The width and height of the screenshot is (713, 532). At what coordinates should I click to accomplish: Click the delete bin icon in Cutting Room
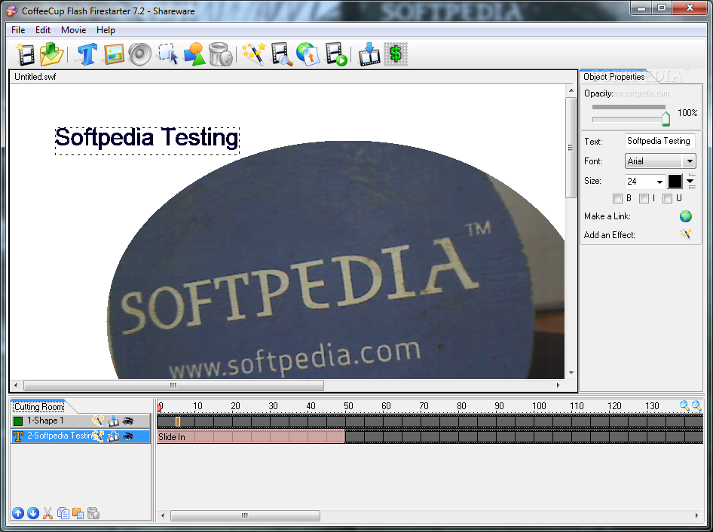[93, 513]
